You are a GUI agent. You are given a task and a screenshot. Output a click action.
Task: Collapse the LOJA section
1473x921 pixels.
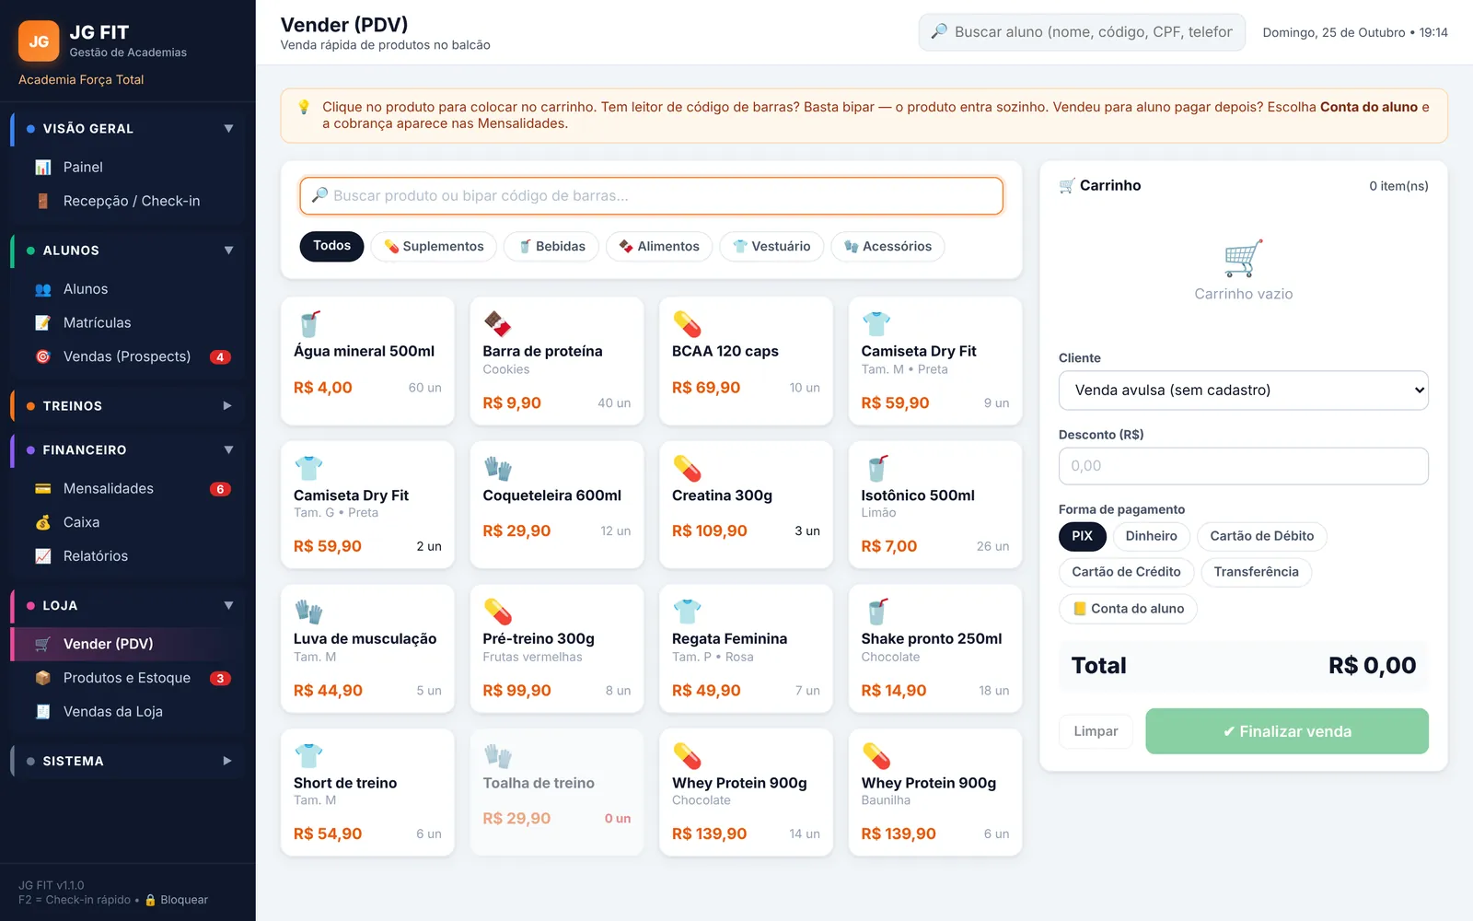point(228,606)
